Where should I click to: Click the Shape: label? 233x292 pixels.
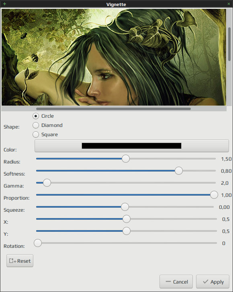[x=12, y=127]
